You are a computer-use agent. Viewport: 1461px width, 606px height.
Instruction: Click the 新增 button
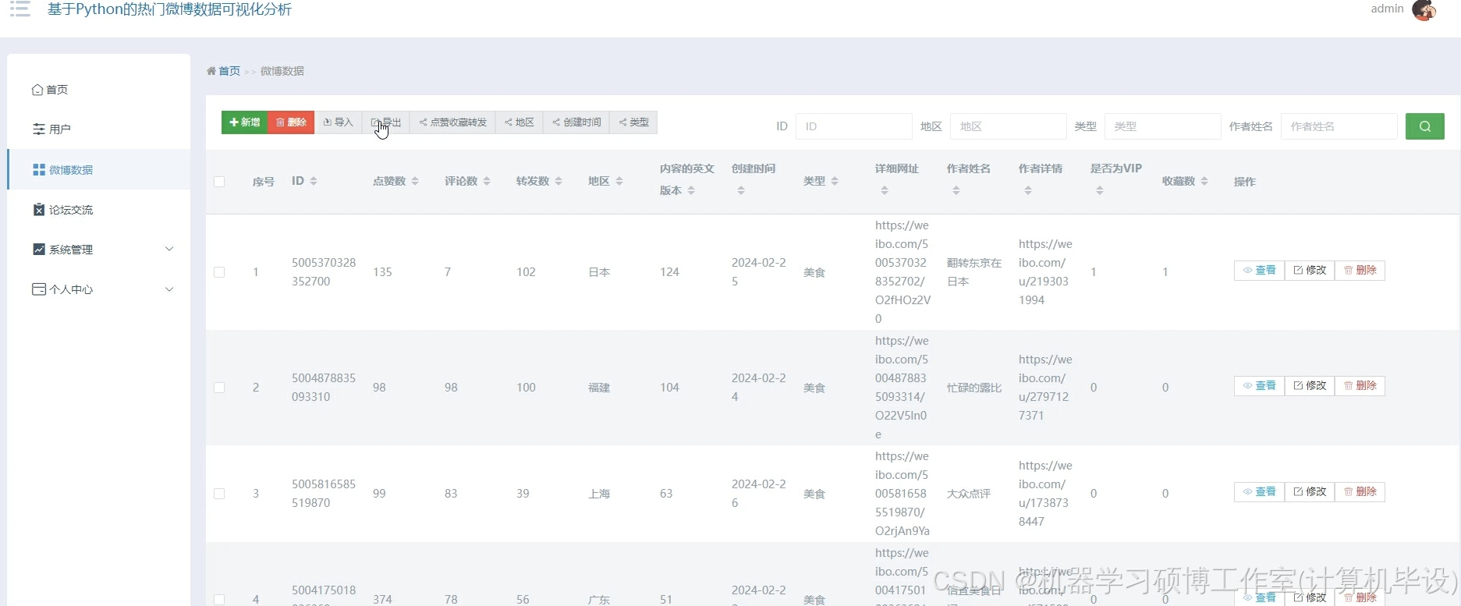(244, 122)
